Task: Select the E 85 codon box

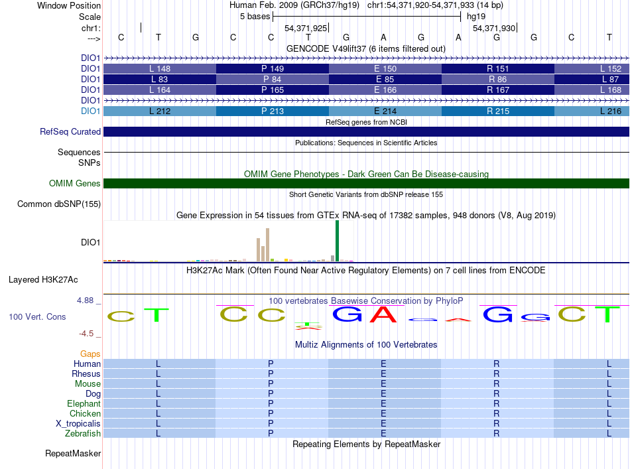Action: tap(385, 79)
